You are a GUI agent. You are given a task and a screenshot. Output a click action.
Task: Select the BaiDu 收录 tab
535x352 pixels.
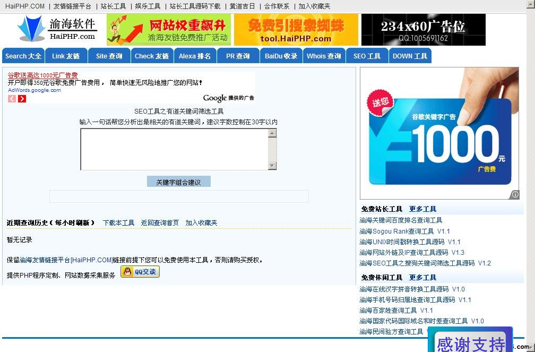(281, 56)
